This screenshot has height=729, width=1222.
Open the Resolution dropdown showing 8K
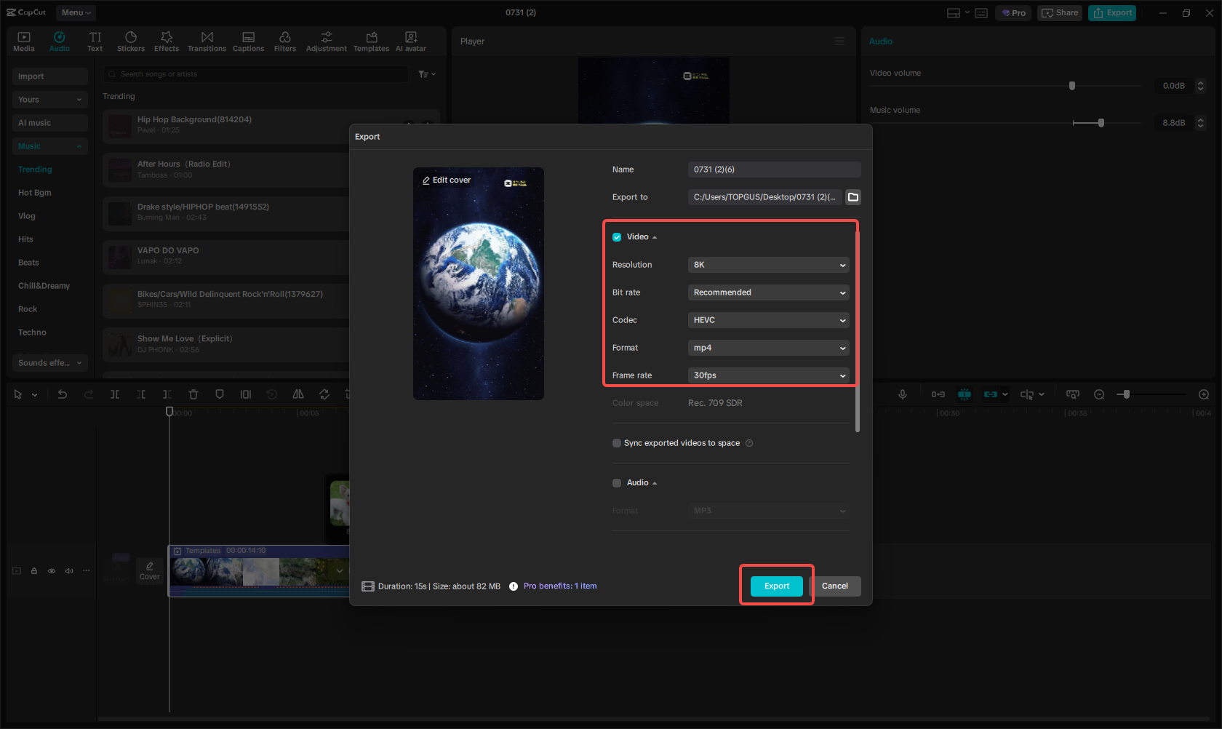tap(768, 265)
